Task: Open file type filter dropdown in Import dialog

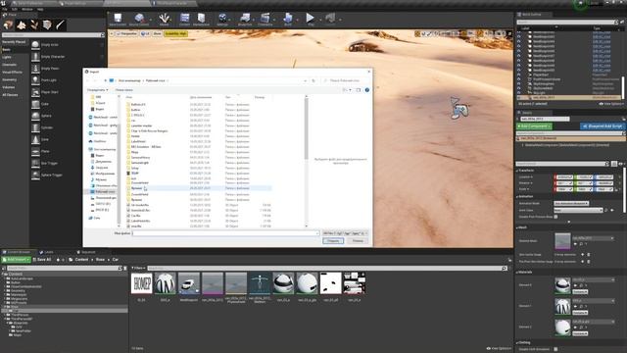Action: pyautogui.click(x=345, y=233)
